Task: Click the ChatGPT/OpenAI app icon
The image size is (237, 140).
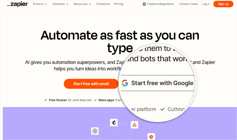Action: (x=95, y=131)
